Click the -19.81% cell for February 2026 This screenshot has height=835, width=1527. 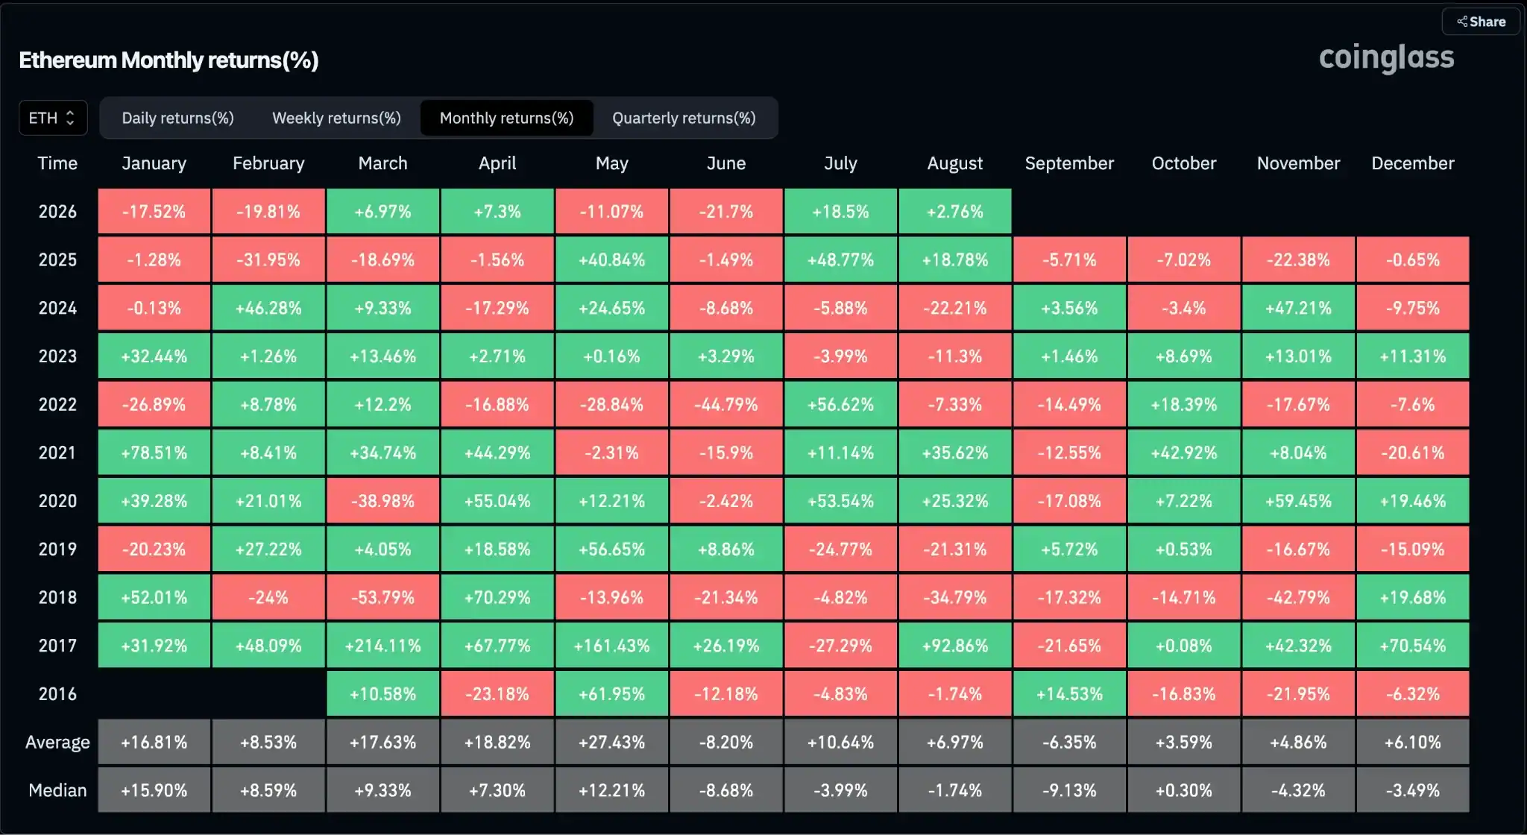pyautogui.click(x=268, y=212)
